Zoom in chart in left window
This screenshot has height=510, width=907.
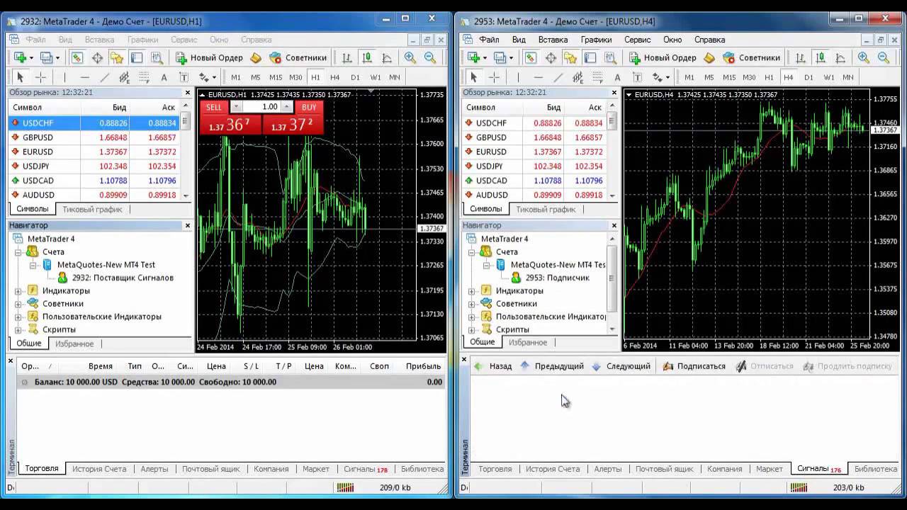pyautogui.click(x=410, y=58)
